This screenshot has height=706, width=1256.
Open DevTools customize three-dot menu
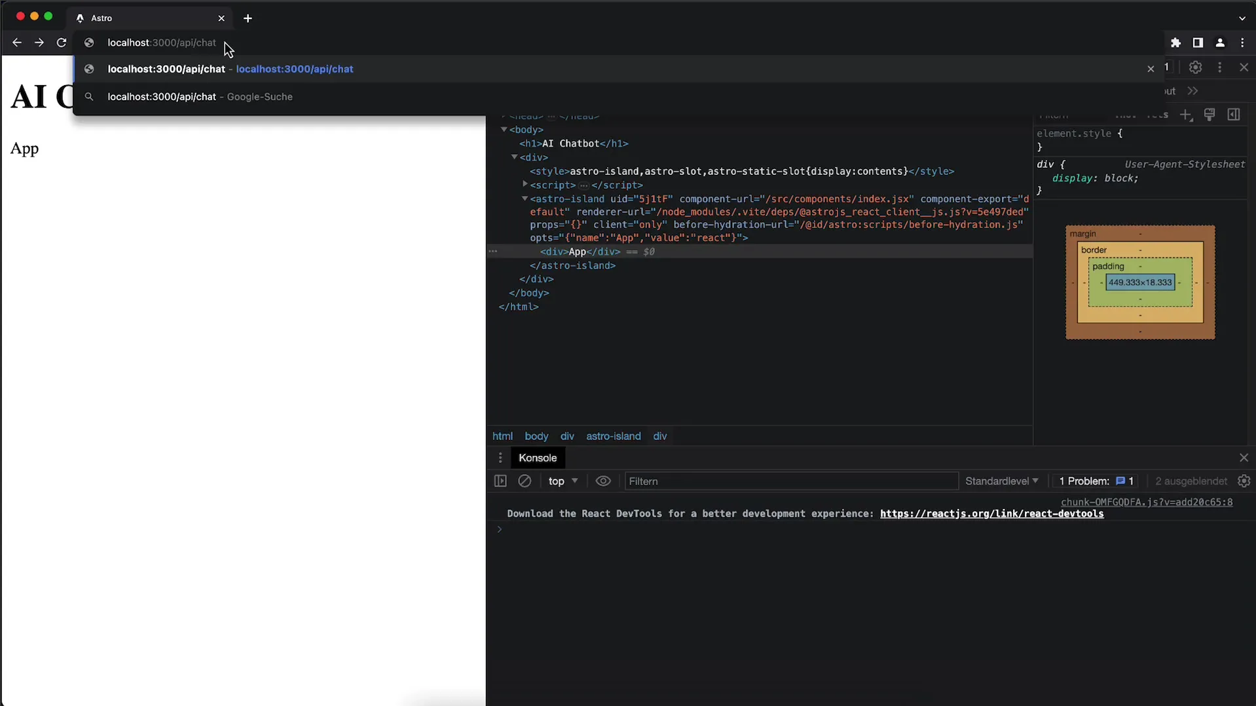pos(1219,67)
